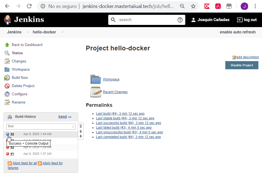Image resolution: width=262 pixels, height=178 pixels.
Task: Click the red failure ball next to build #1
Action: [x=7, y=154]
